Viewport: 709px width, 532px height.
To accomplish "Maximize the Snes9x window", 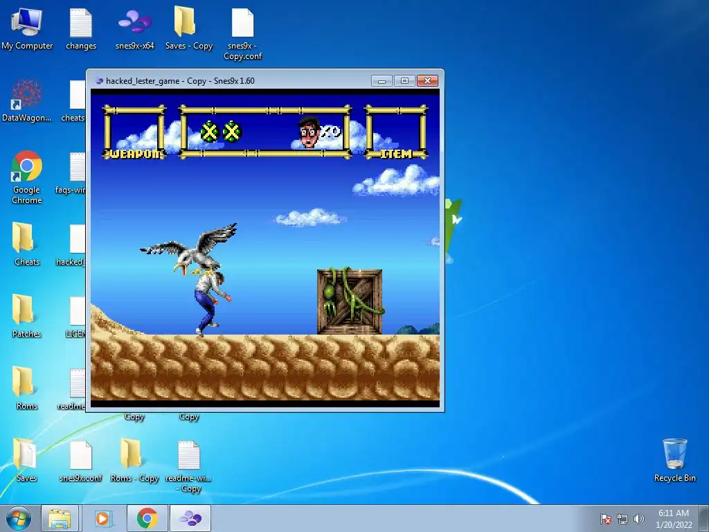I will click(404, 80).
